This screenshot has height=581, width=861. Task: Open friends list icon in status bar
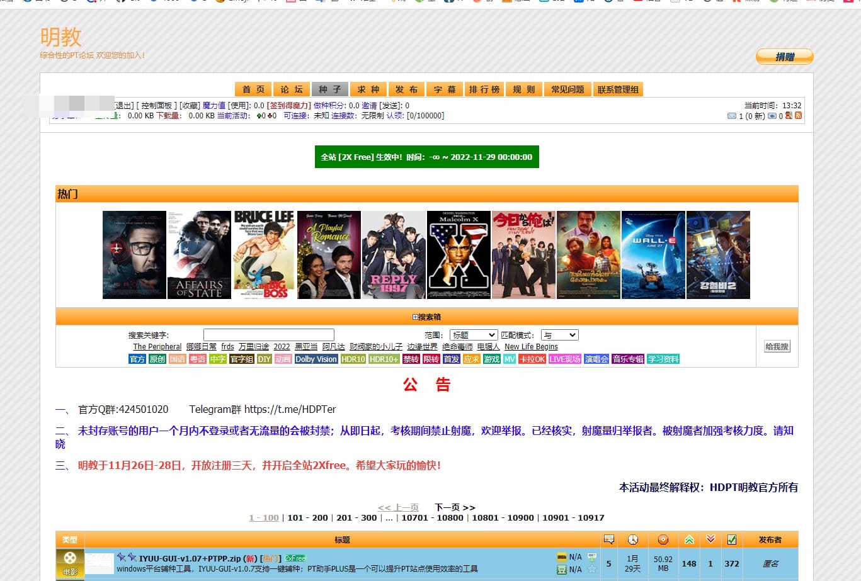[789, 115]
